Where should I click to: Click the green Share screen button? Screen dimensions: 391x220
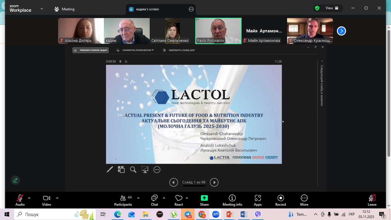[204, 200]
